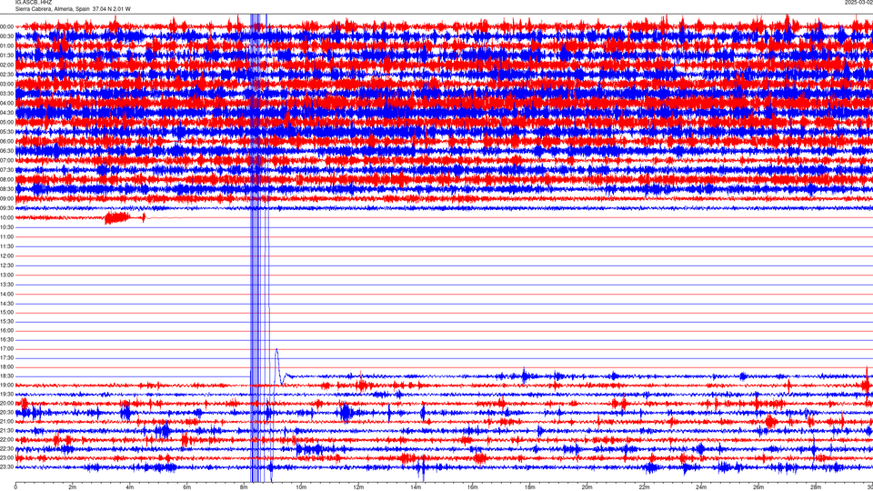Select the 06:30 trace time label
The height and width of the screenshot is (491, 873).
tap(6, 151)
